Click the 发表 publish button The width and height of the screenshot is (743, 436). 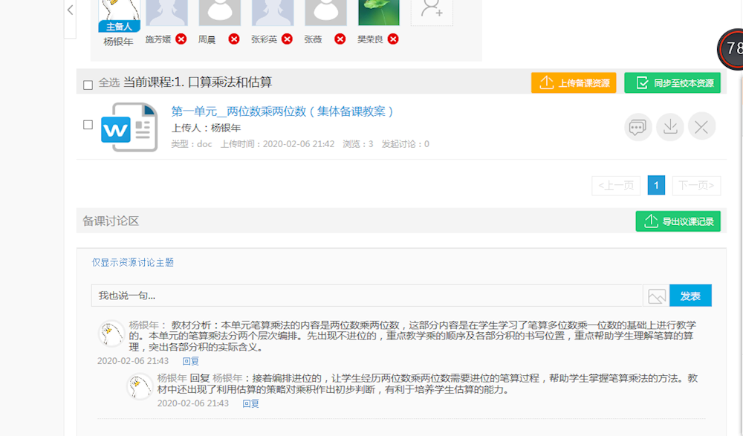coord(690,296)
